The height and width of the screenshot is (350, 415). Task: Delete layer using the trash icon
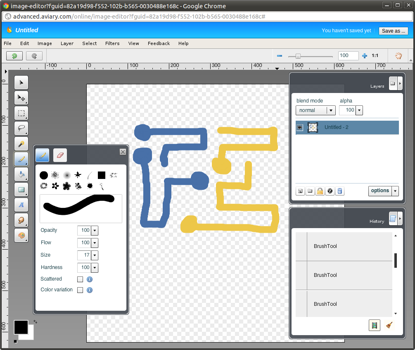[340, 191]
